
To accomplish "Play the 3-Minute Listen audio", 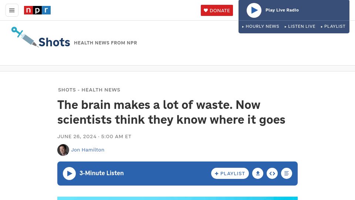I will tap(69, 173).
